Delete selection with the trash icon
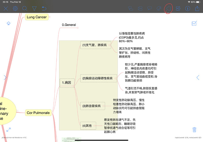 194,130
